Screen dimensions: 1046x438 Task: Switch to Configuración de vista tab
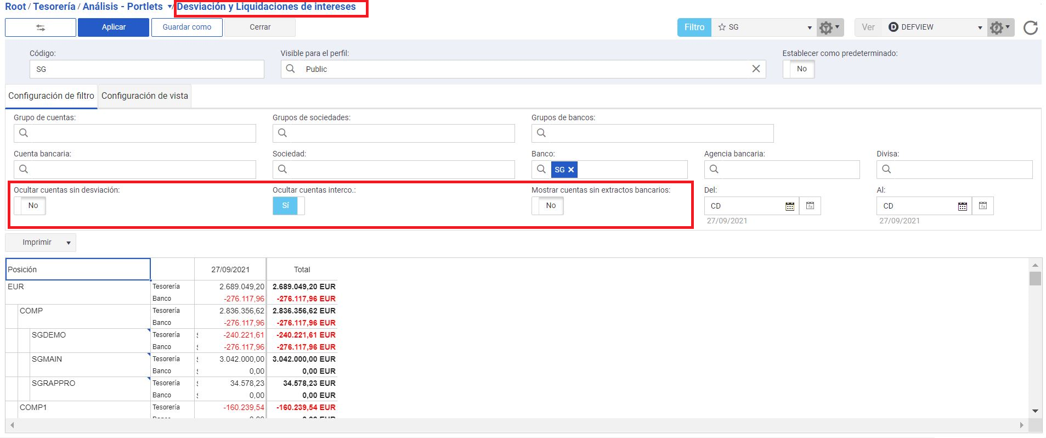point(145,96)
